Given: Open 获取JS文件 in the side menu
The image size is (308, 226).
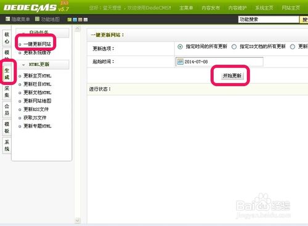Looking at the screenshot, I should tap(35, 118).
